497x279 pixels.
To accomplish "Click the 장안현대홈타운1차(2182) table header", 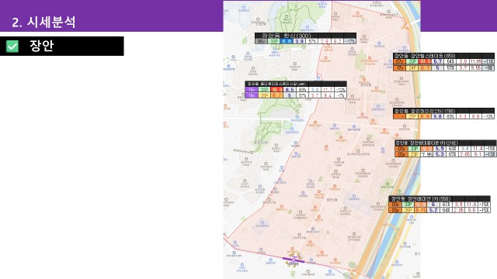I will tap(446, 143).
